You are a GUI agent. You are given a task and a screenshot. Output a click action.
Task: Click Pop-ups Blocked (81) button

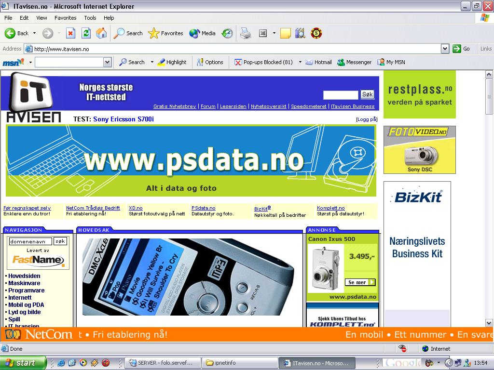263,62
